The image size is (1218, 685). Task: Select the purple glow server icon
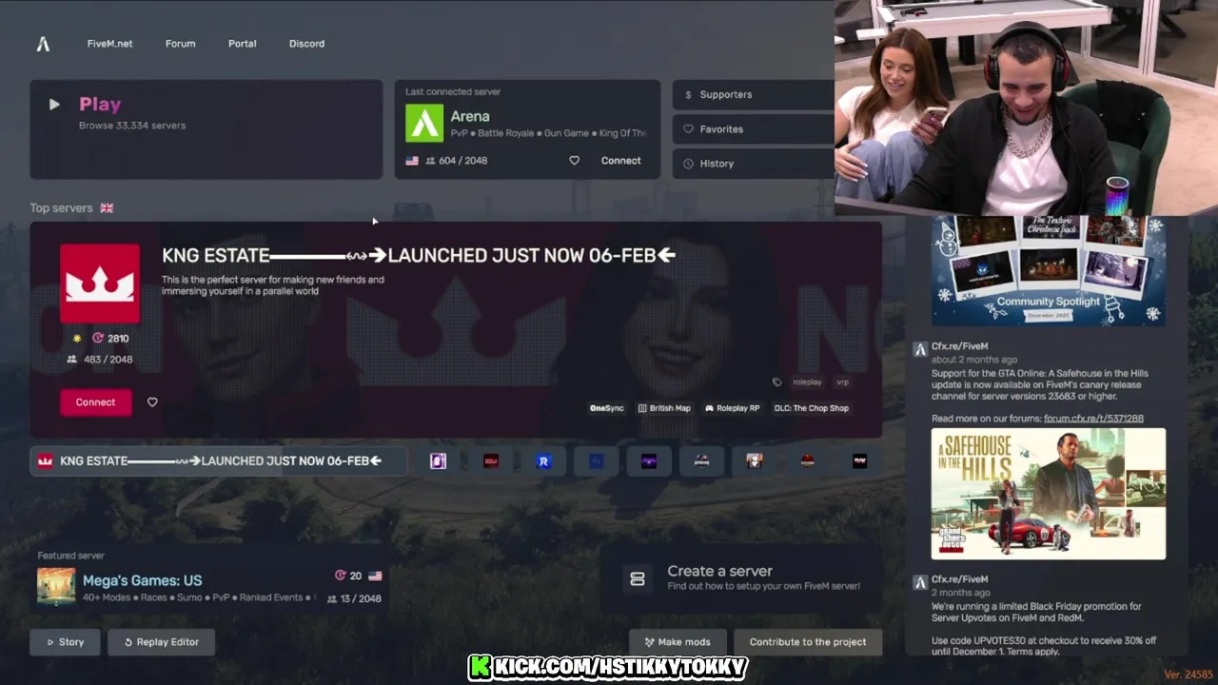649,461
